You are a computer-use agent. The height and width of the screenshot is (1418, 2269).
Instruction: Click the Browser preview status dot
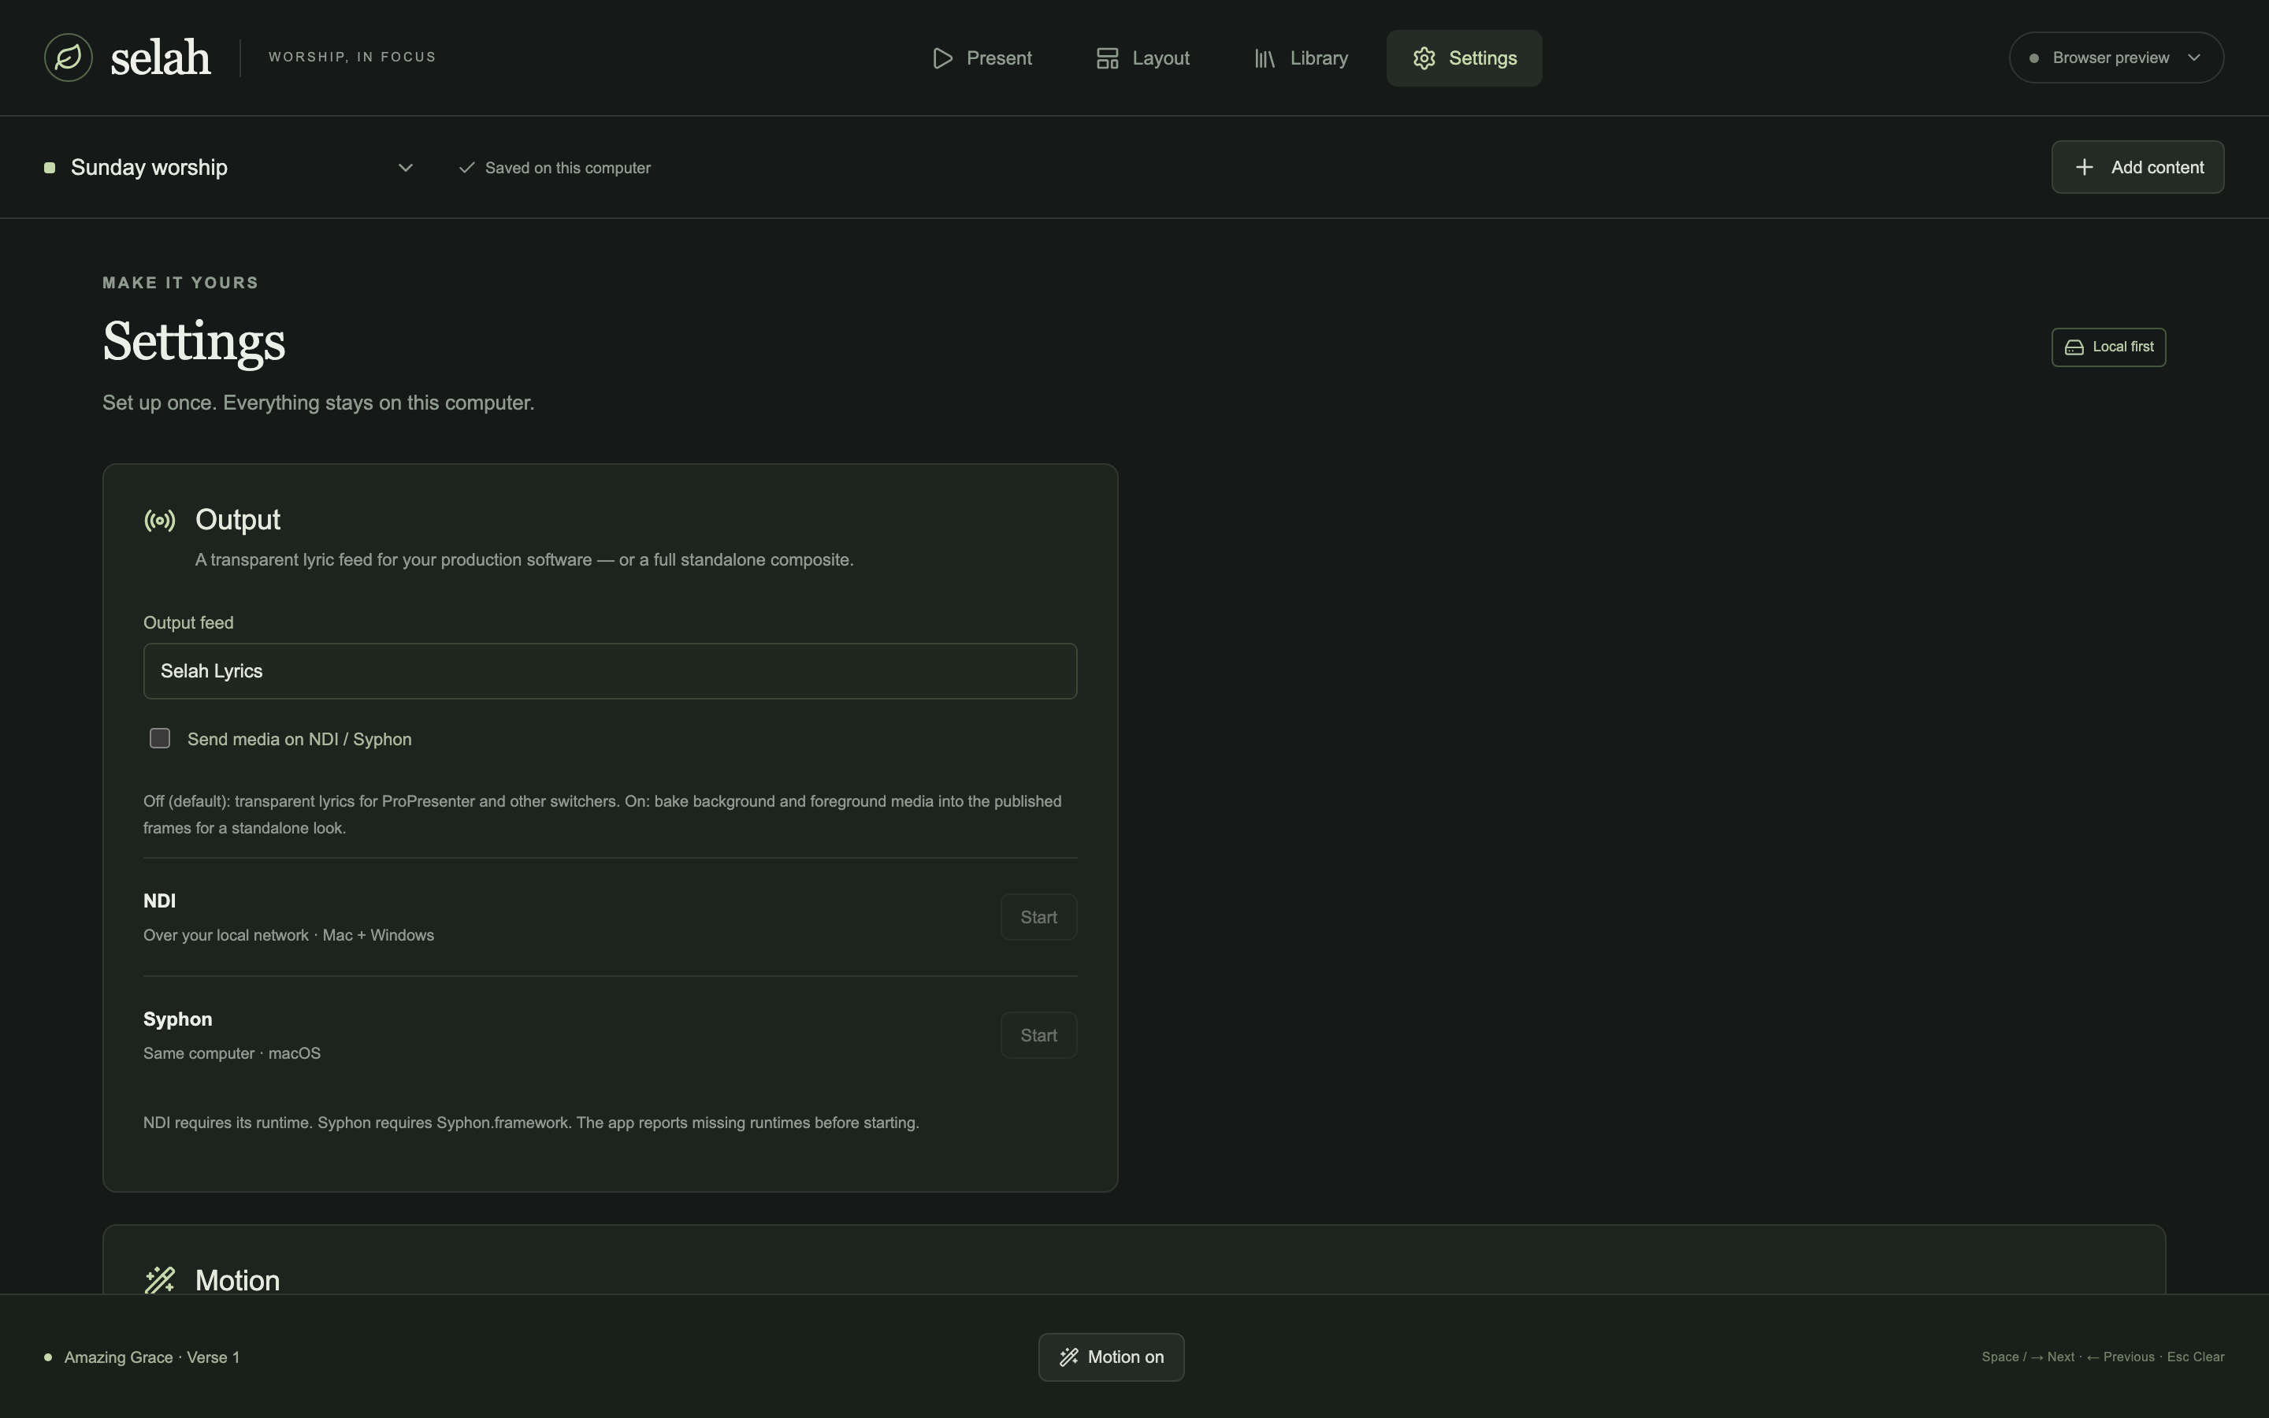pos(2033,58)
